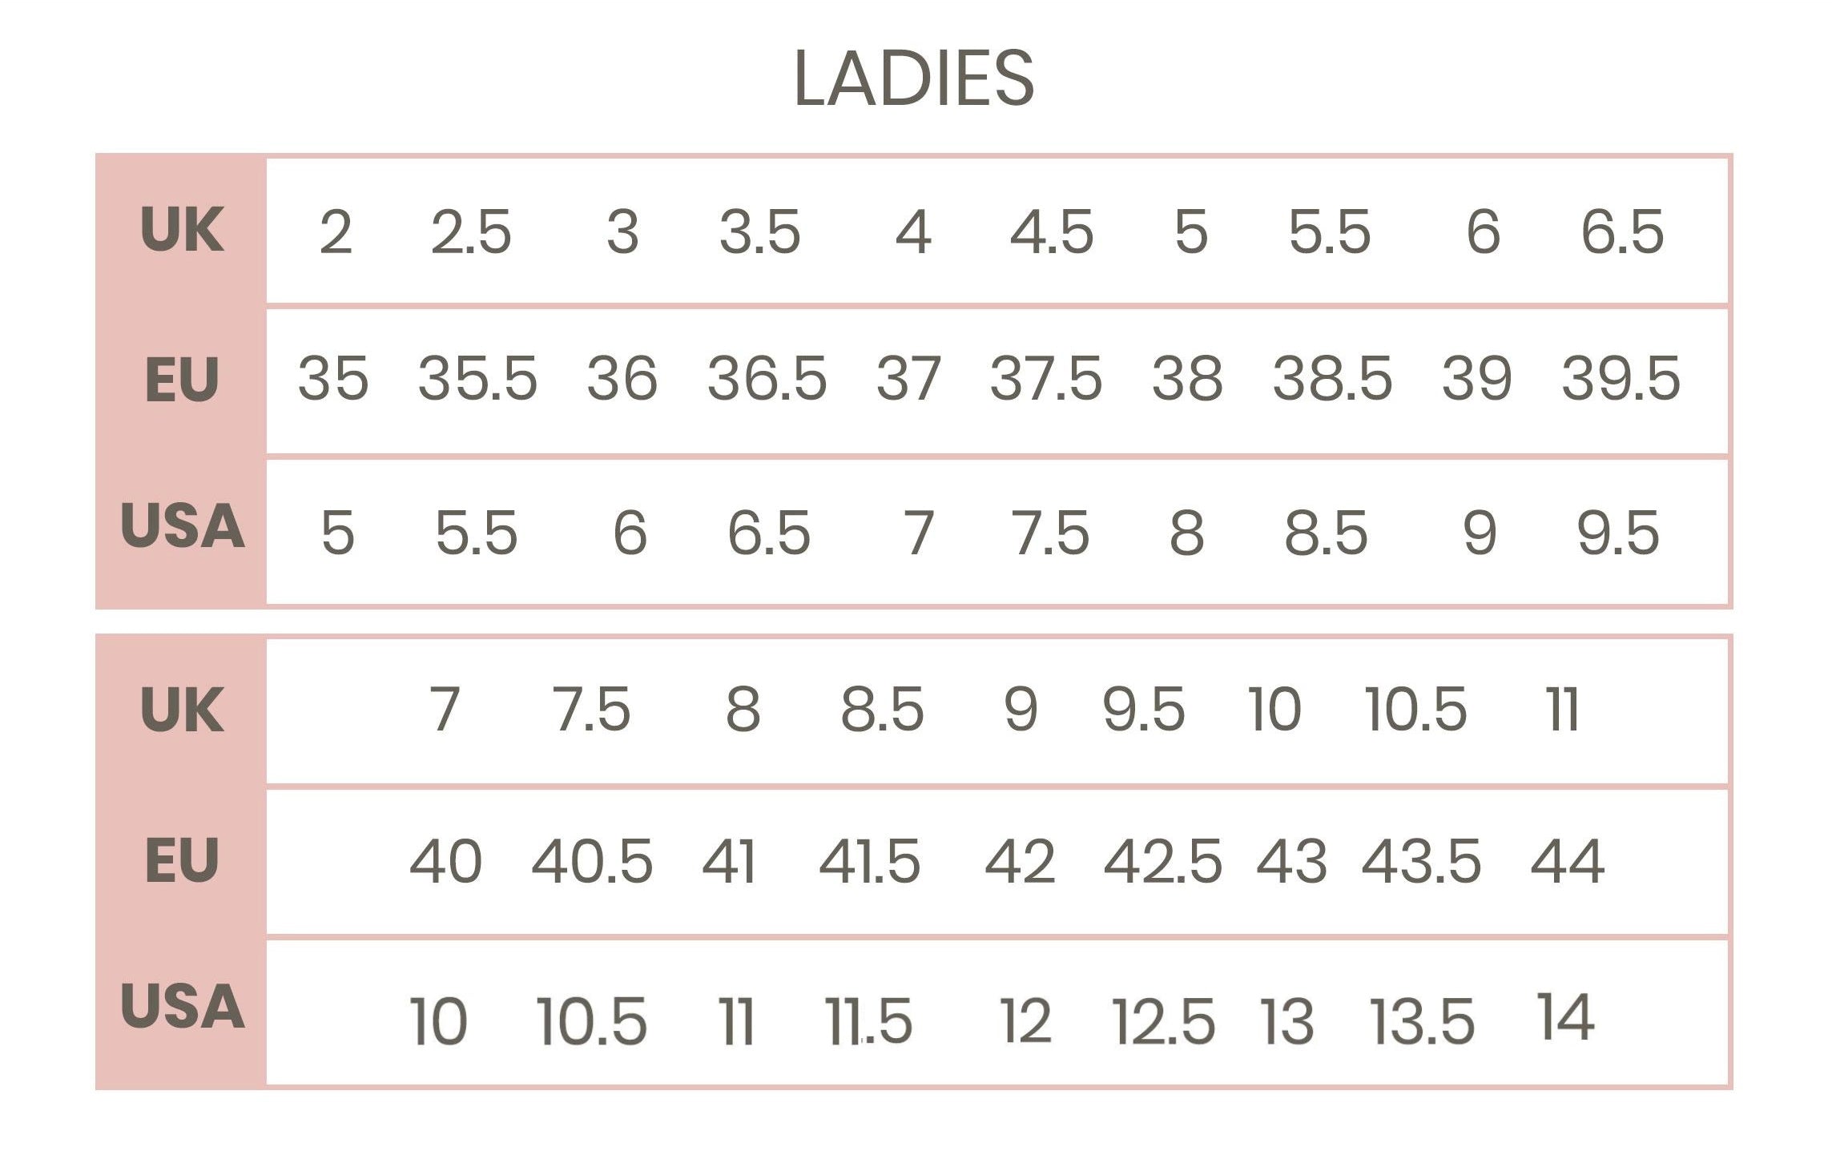Click EU size 41.5 value

coord(870,862)
